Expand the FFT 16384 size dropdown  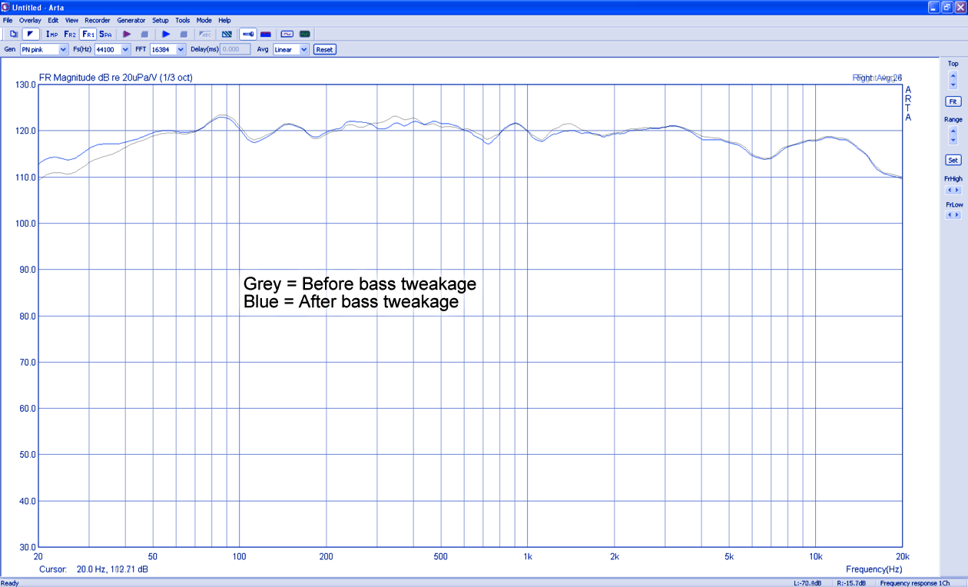tap(181, 49)
